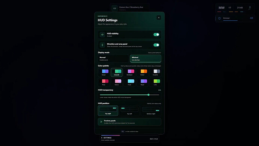Viewport: 259px width, 146px height.
Task: Click the play icon in Preview panels
Action: coord(101,122)
